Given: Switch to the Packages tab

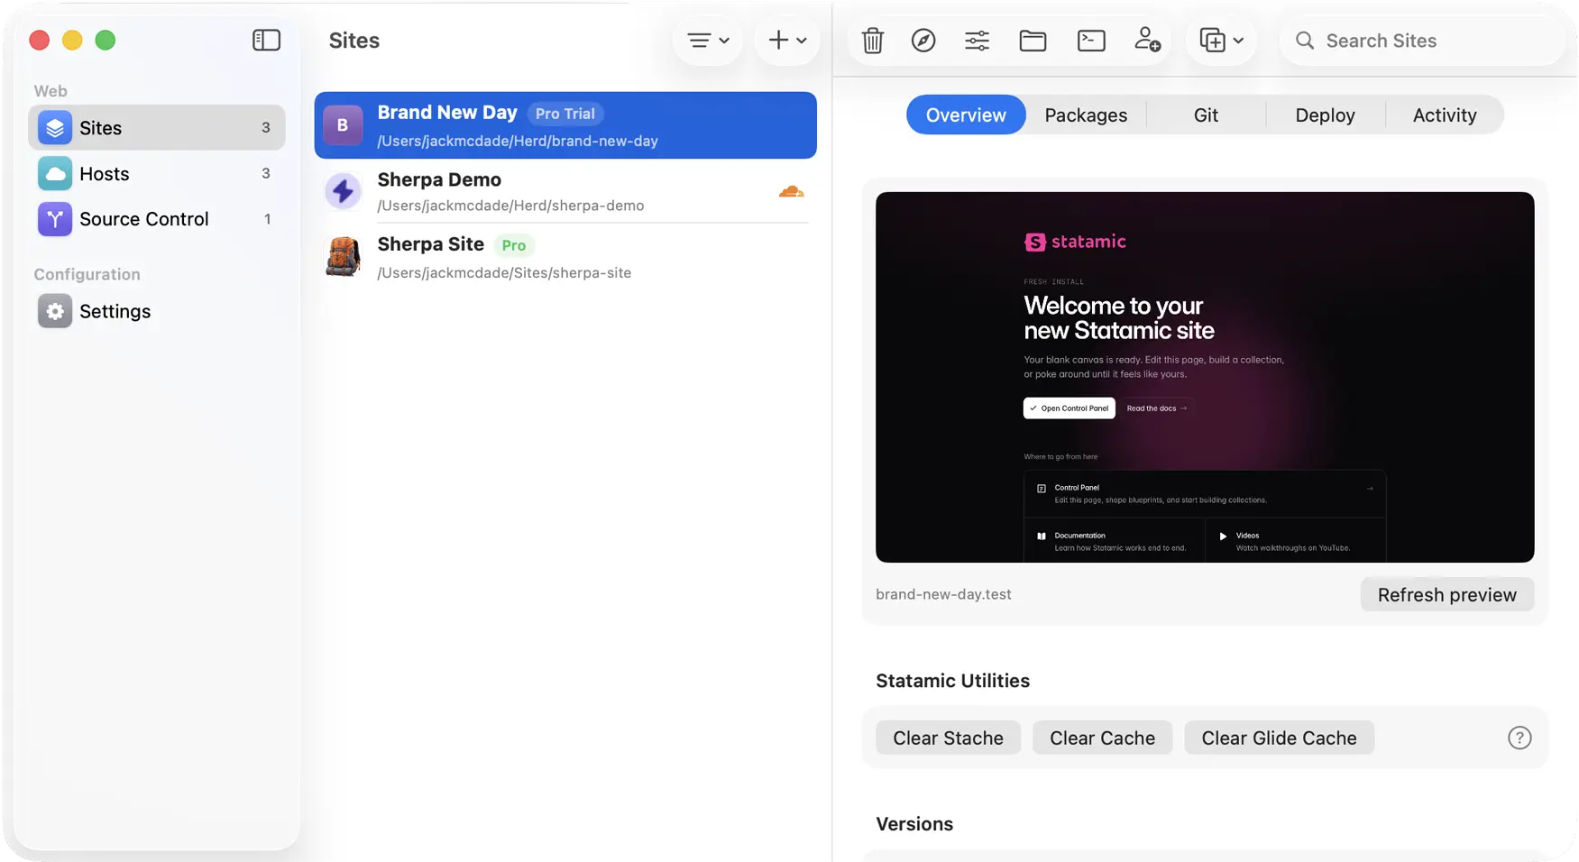Looking at the screenshot, I should 1086,115.
